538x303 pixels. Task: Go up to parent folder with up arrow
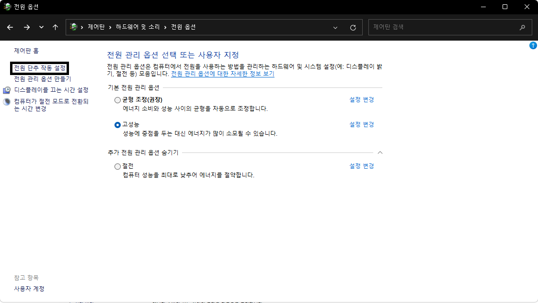(55, 27)
